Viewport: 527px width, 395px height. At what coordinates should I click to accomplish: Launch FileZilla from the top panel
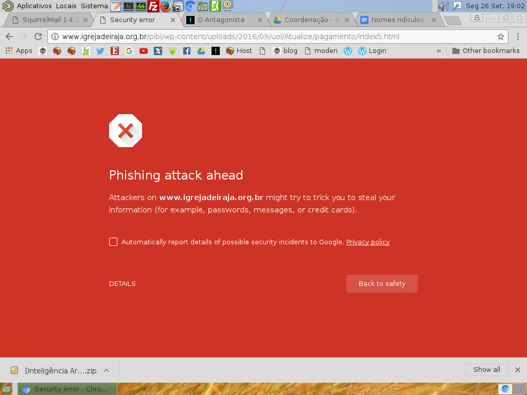pyautogui.click(x=153, y=6)
